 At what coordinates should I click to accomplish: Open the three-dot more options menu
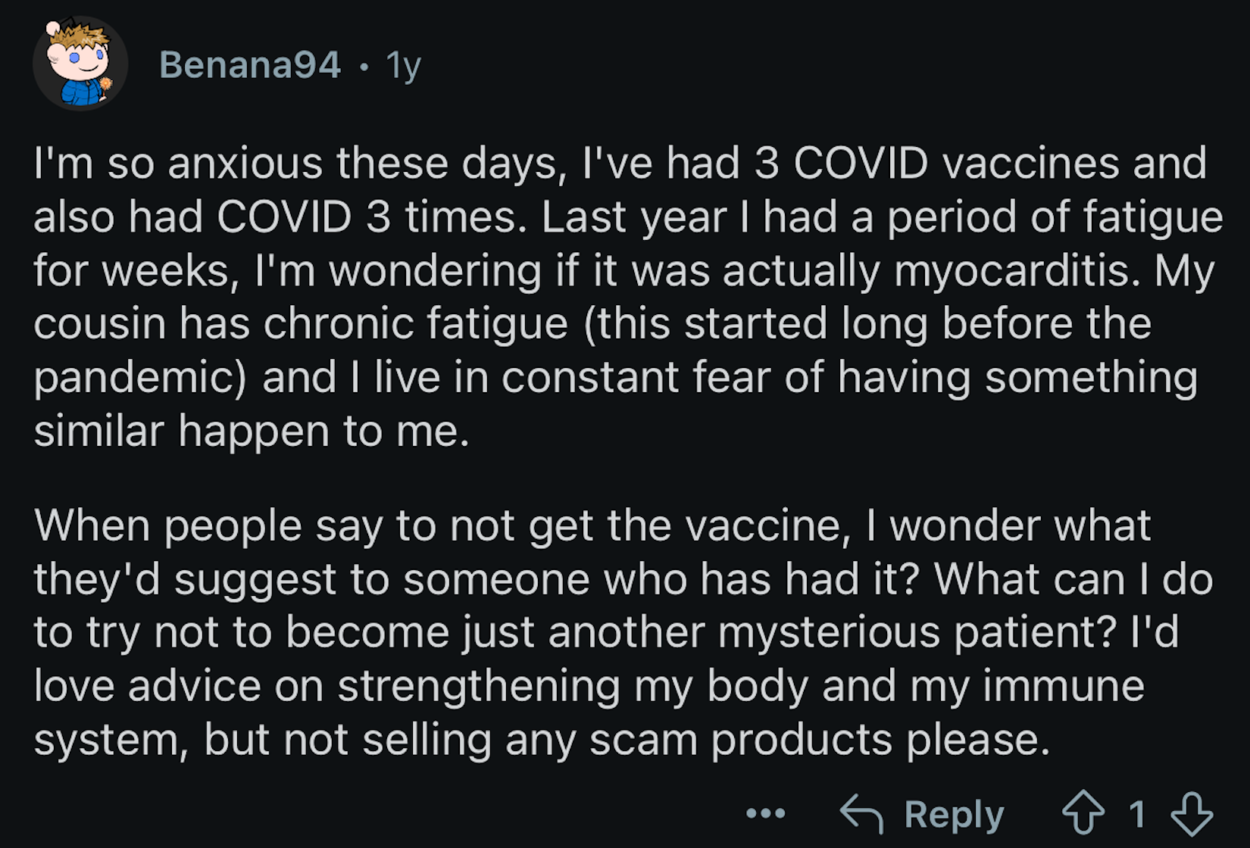click(x=765, y=814)
